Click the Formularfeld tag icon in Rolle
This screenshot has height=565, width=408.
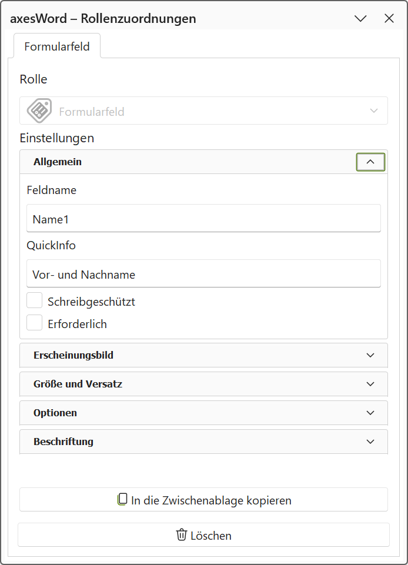[39, 111]
